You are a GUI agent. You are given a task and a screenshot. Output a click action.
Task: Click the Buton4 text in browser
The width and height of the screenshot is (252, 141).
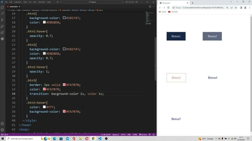pyautogui.click(x=212, y=77)
